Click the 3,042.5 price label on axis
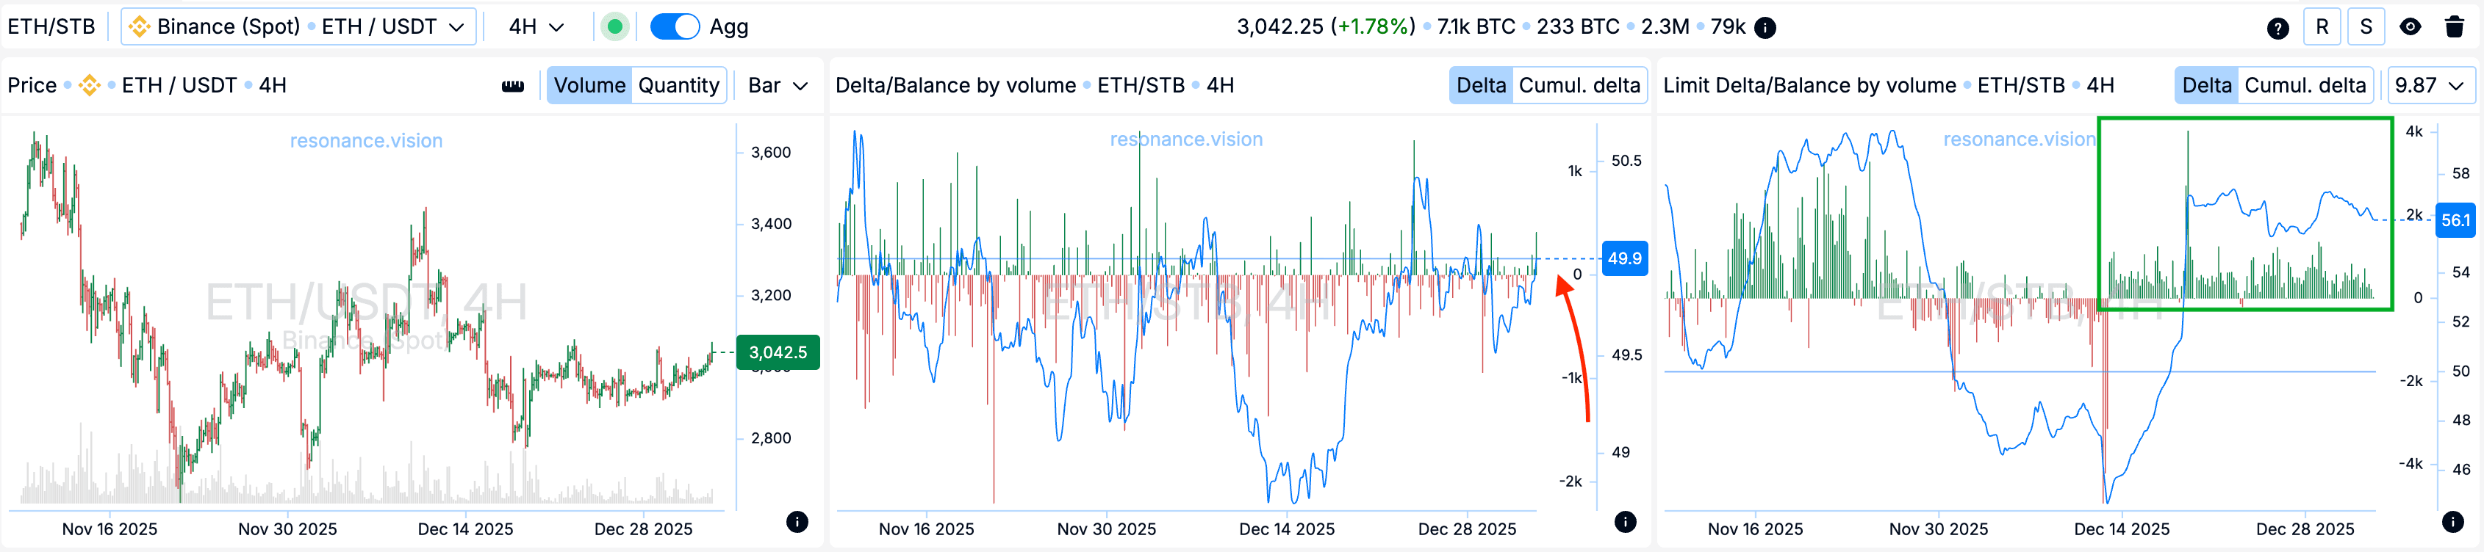 tap(778, 352)
